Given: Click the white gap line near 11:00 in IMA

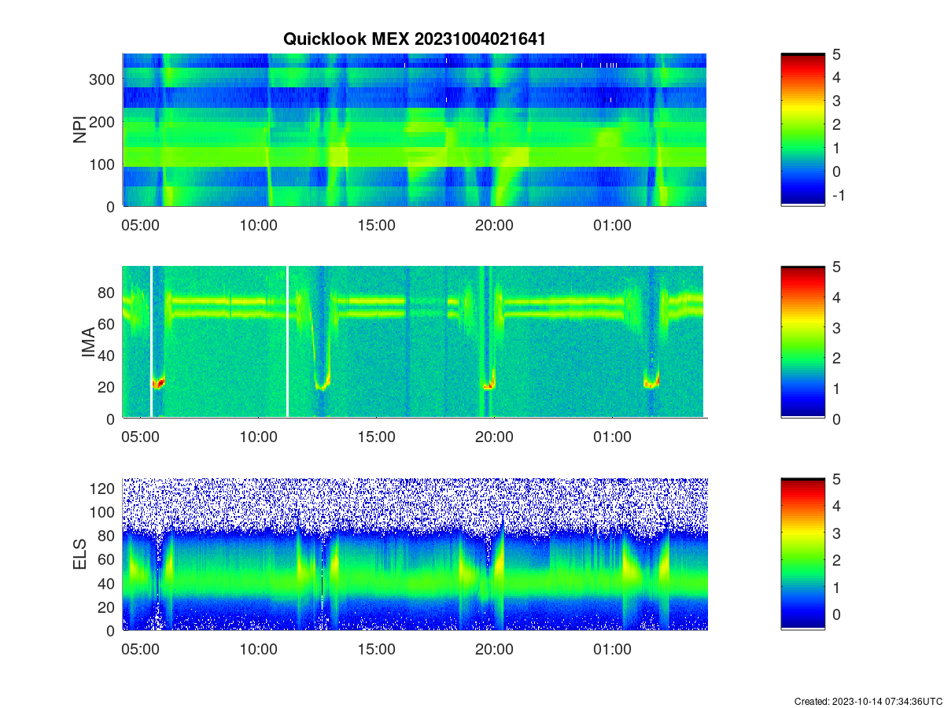Looking at the screenshot, I should tap(288, 341).
